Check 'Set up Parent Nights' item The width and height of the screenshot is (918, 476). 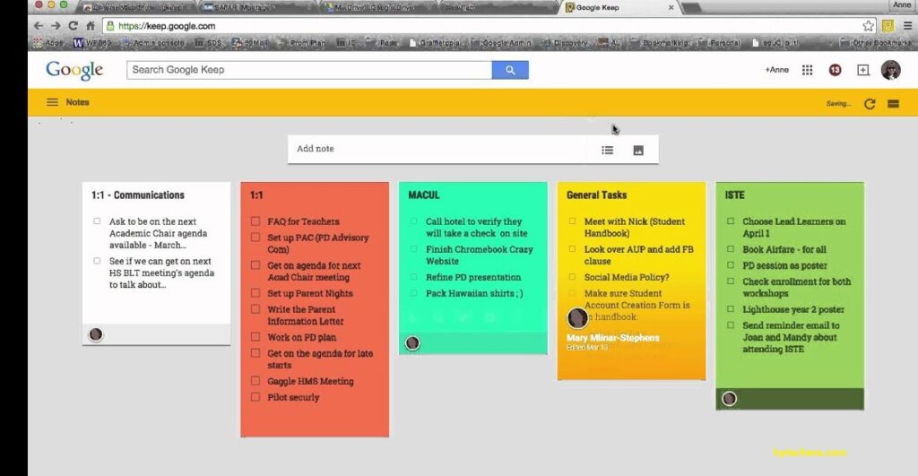click(255, 293)
